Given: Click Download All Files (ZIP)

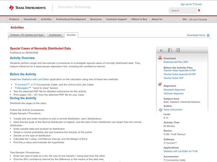Looking at the screenshot, I should (x=176, y=62).
